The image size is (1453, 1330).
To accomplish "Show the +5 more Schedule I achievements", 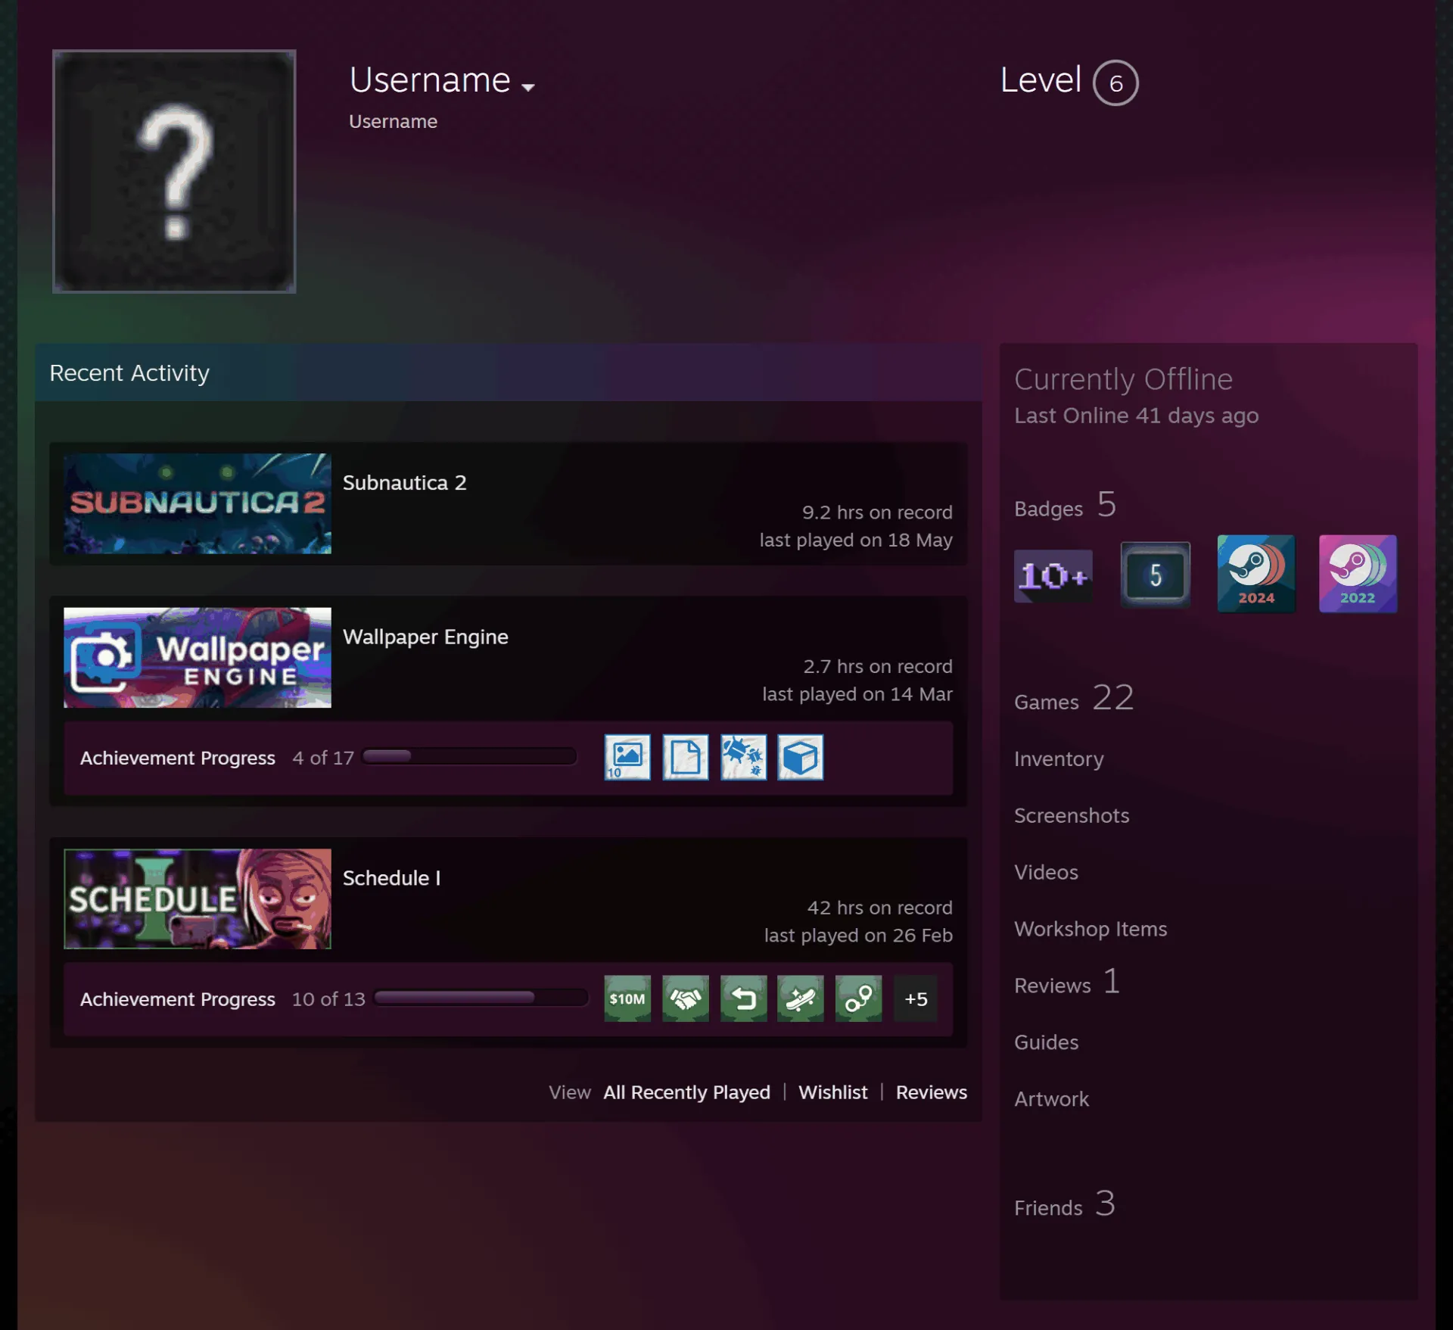I will point(916,998).
